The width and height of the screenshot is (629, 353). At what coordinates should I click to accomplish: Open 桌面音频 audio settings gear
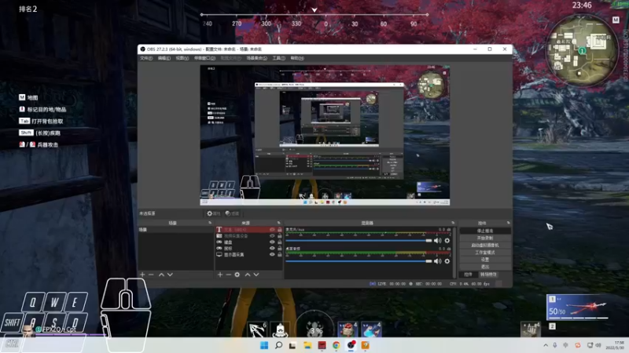[447, 261]
